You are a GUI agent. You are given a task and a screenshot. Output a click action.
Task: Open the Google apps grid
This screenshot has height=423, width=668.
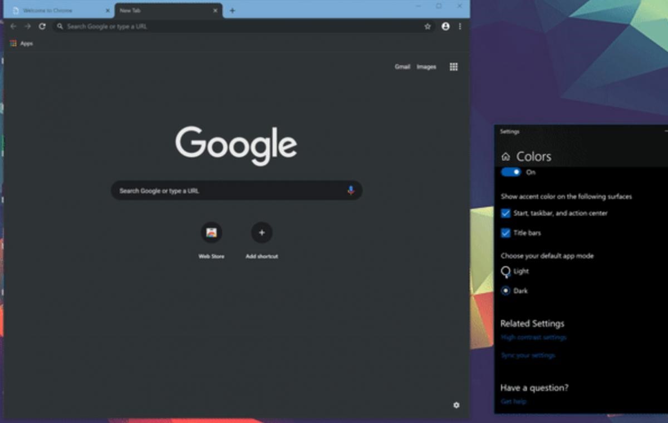tap(454, 67)
